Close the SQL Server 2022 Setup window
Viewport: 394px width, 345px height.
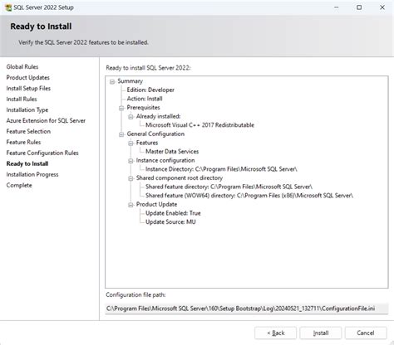pyautogui.click(x=382, y=7)
